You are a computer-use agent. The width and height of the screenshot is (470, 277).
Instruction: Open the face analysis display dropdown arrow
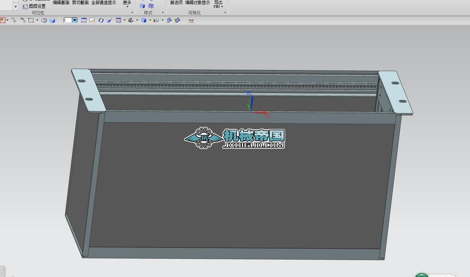tap(162, 20)
